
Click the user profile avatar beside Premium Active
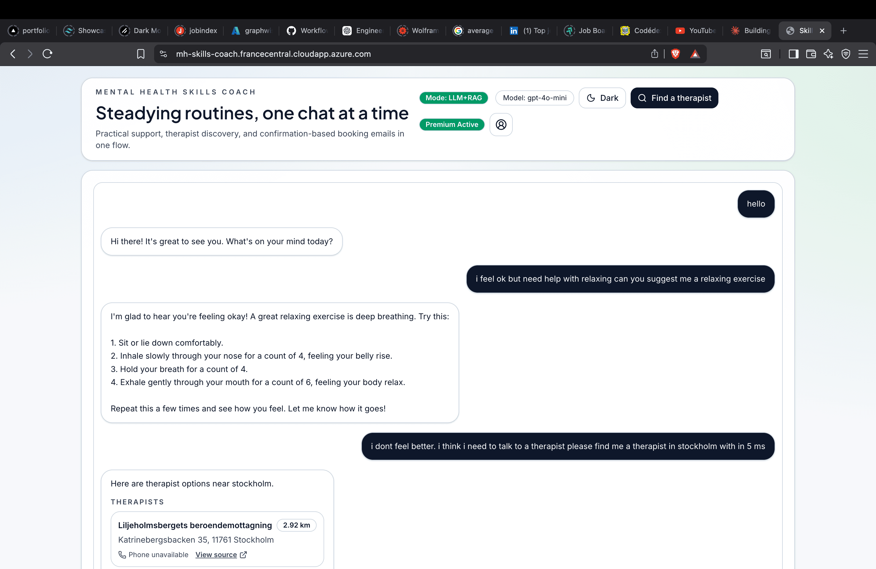pyautogui.click(x=501, y=124)
